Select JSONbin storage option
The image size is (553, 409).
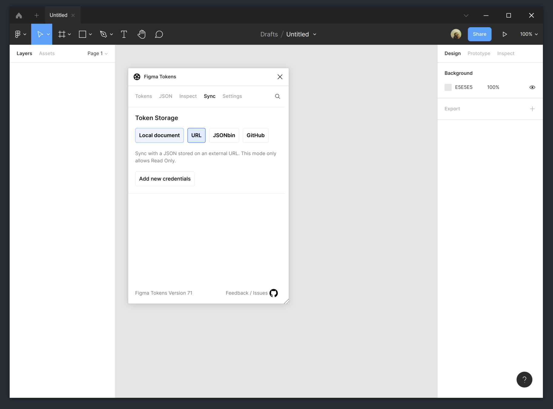[224, 135]
